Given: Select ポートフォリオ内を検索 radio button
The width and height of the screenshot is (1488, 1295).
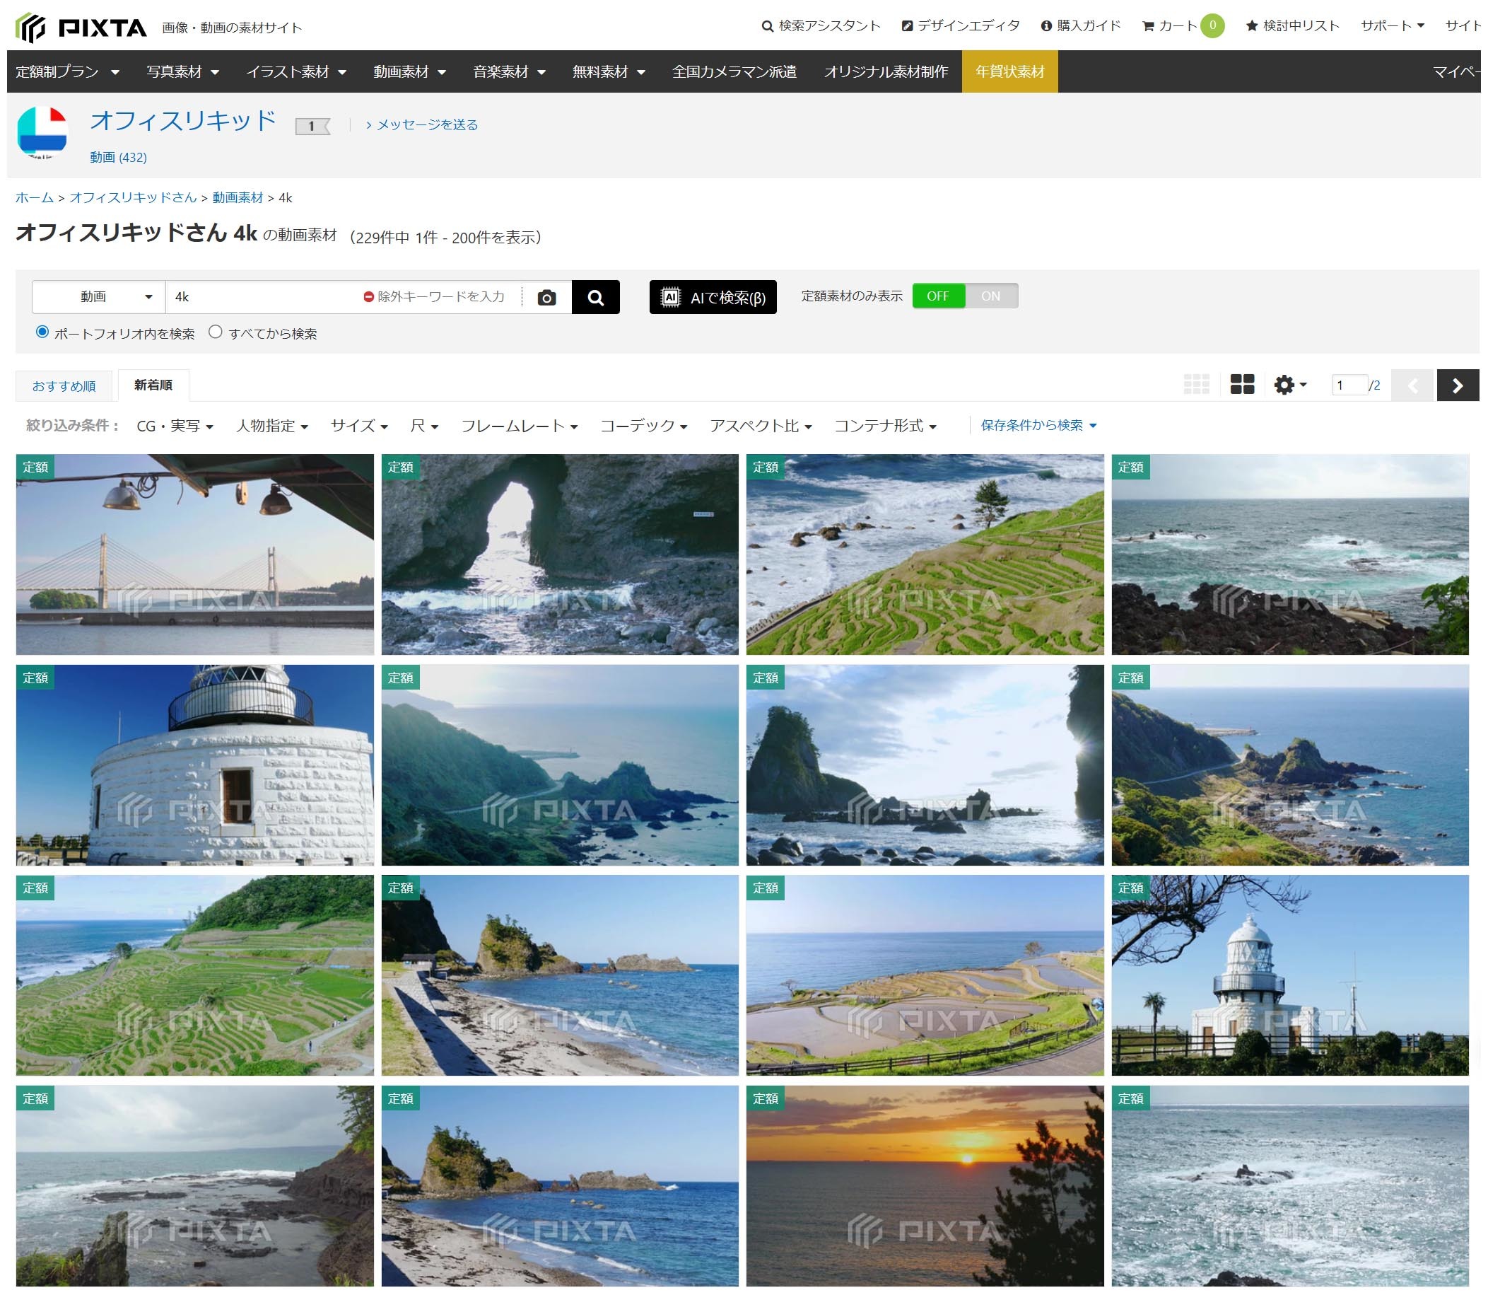Looking at the screenshot, I should point(42,332).
